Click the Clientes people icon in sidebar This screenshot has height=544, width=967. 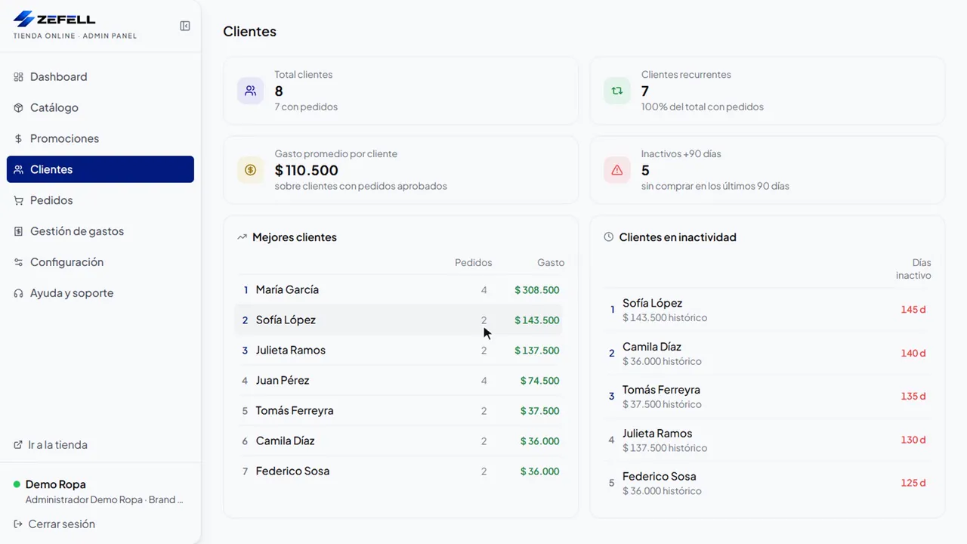tap(18, 170)
